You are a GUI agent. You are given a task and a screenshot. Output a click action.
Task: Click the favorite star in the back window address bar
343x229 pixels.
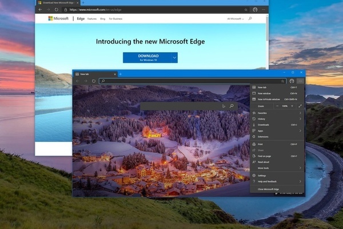(x=246, y=10)
